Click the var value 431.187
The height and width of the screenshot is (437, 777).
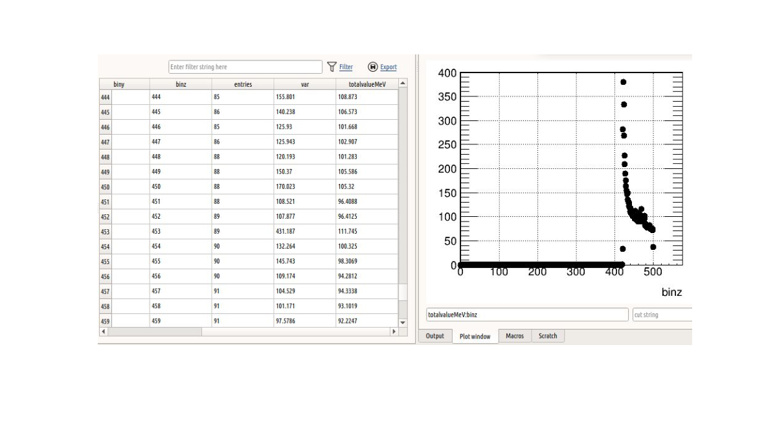[x=305, y=231]
